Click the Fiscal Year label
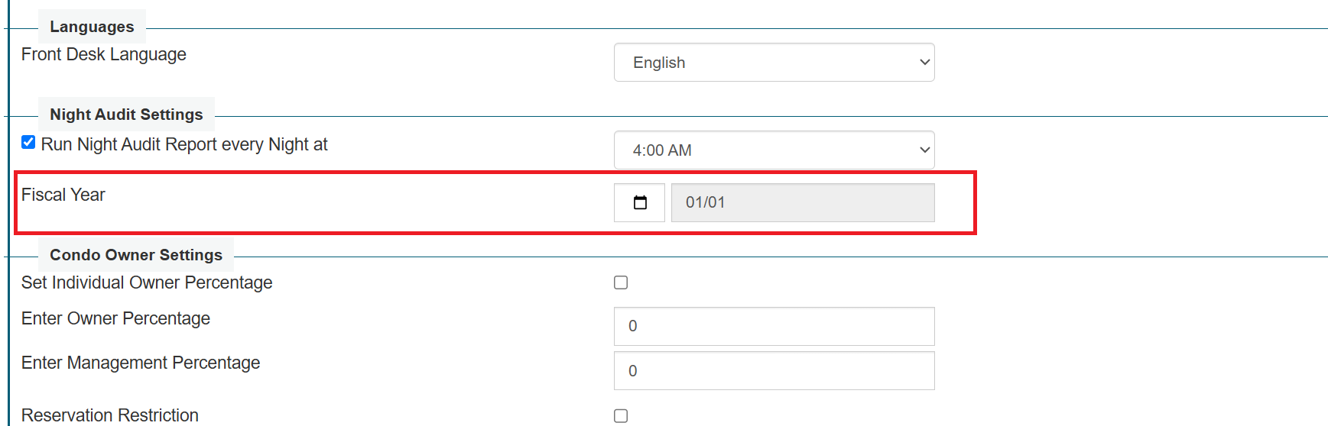The image size is (1328, 426). tap(63, 195)
